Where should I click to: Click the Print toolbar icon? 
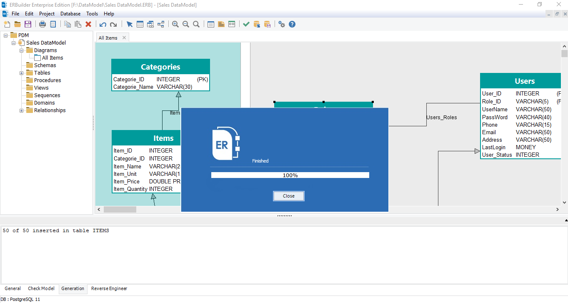42,24
